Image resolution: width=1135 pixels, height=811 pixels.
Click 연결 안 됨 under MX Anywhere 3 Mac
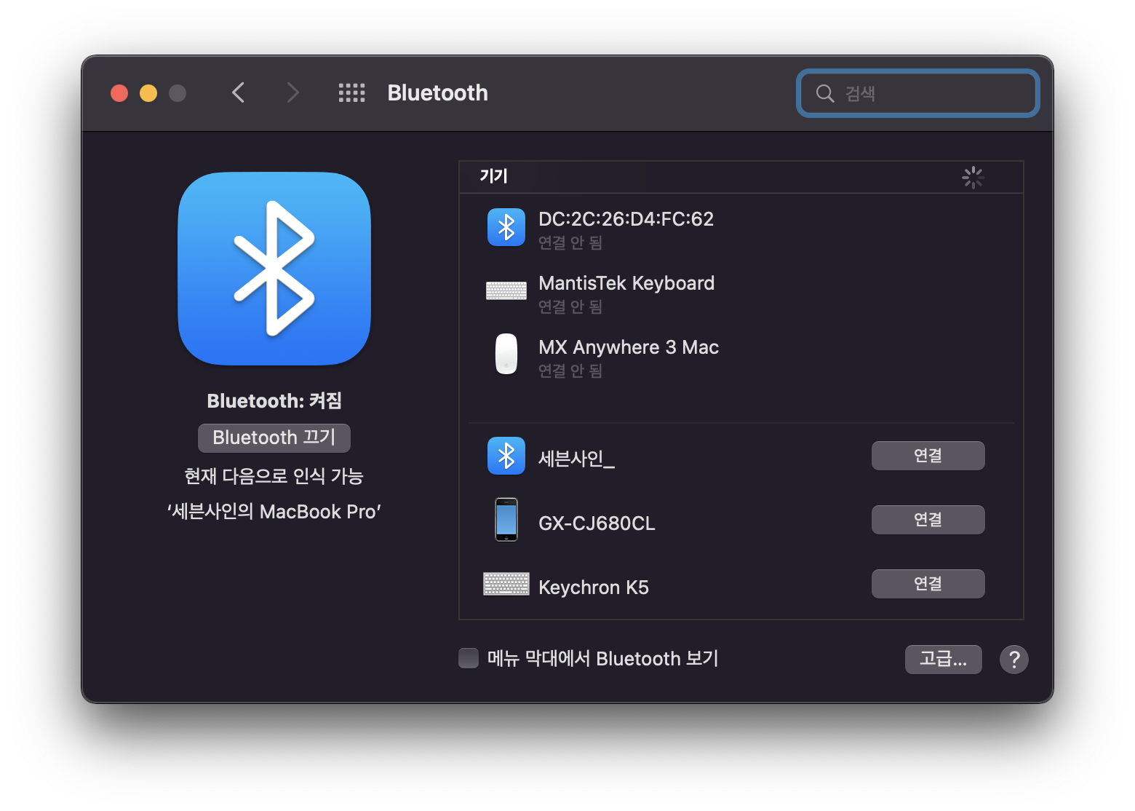pyautogui.click(x=570, y=371)
